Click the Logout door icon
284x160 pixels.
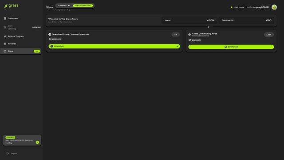(8, 153)
